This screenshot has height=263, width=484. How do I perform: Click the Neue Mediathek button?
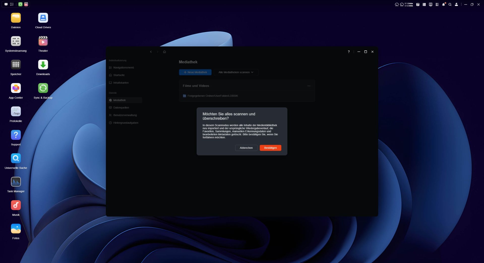[x=195, y=72]
